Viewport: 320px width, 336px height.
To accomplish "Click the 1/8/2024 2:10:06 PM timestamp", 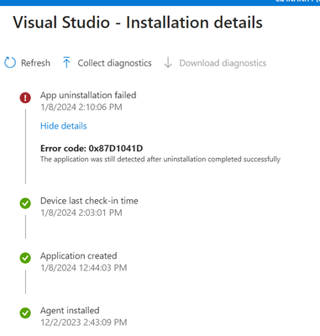I will [x=81, y=108].
